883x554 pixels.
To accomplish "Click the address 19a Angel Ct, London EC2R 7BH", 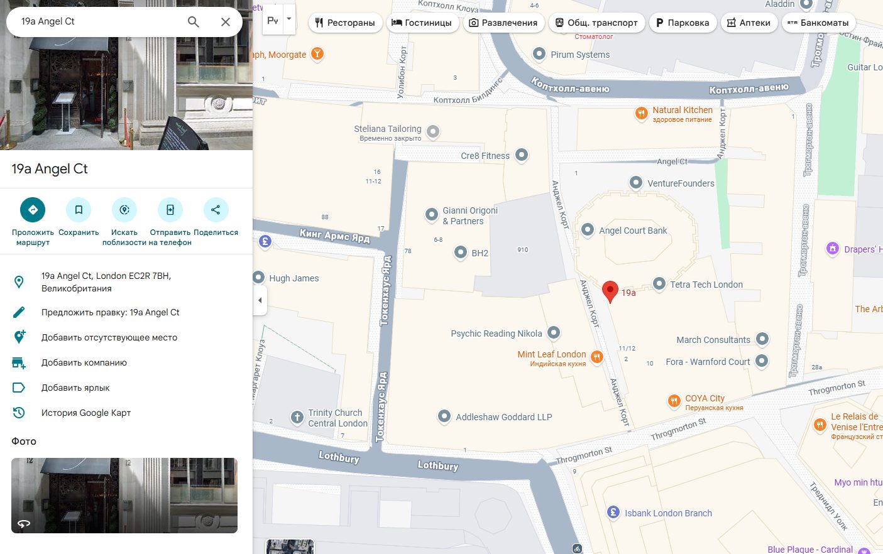I will pos(126,282).
